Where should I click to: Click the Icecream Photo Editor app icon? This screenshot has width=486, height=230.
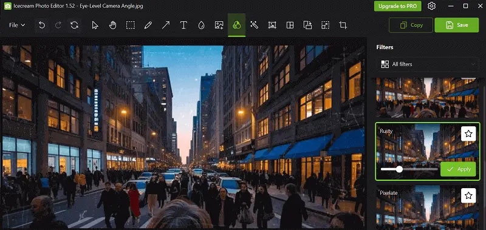[8, 6]
